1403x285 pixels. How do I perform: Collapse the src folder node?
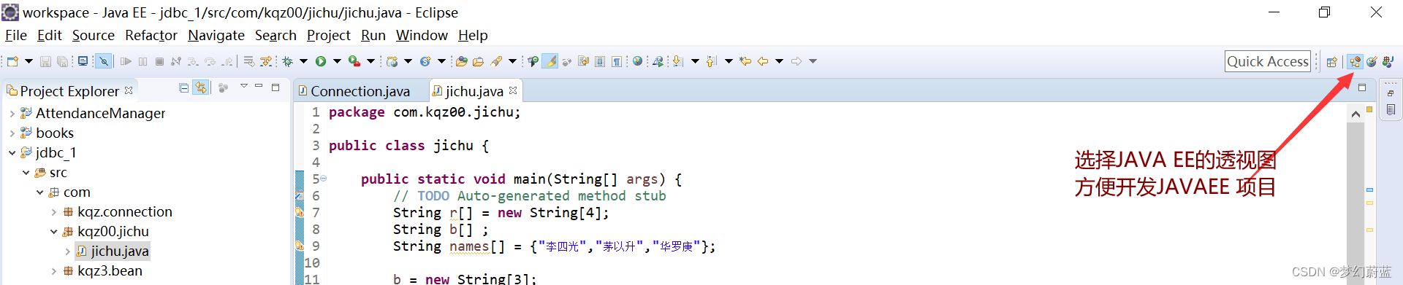[x=26, y=172]
